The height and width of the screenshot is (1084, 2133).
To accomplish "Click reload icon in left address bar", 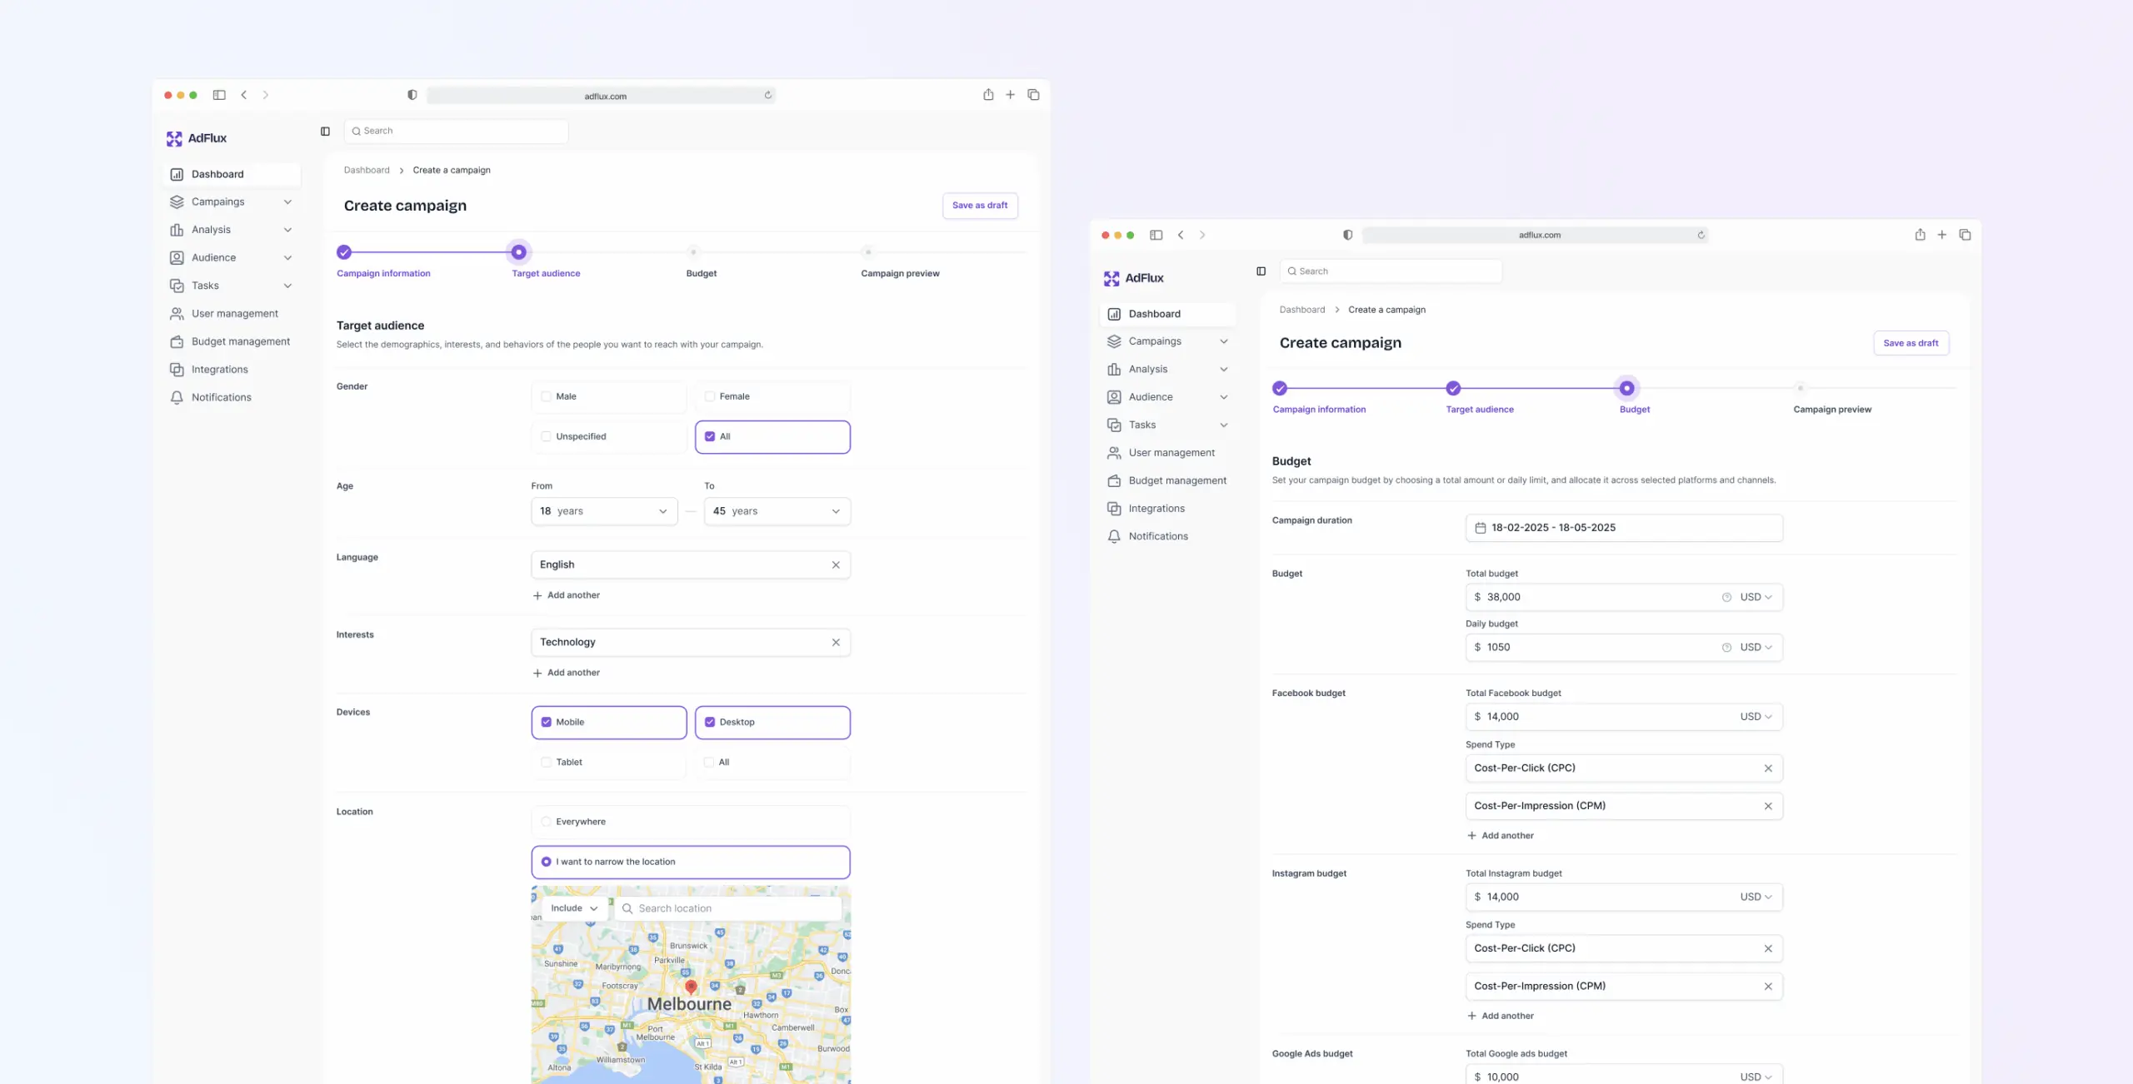I will (767, 96).
